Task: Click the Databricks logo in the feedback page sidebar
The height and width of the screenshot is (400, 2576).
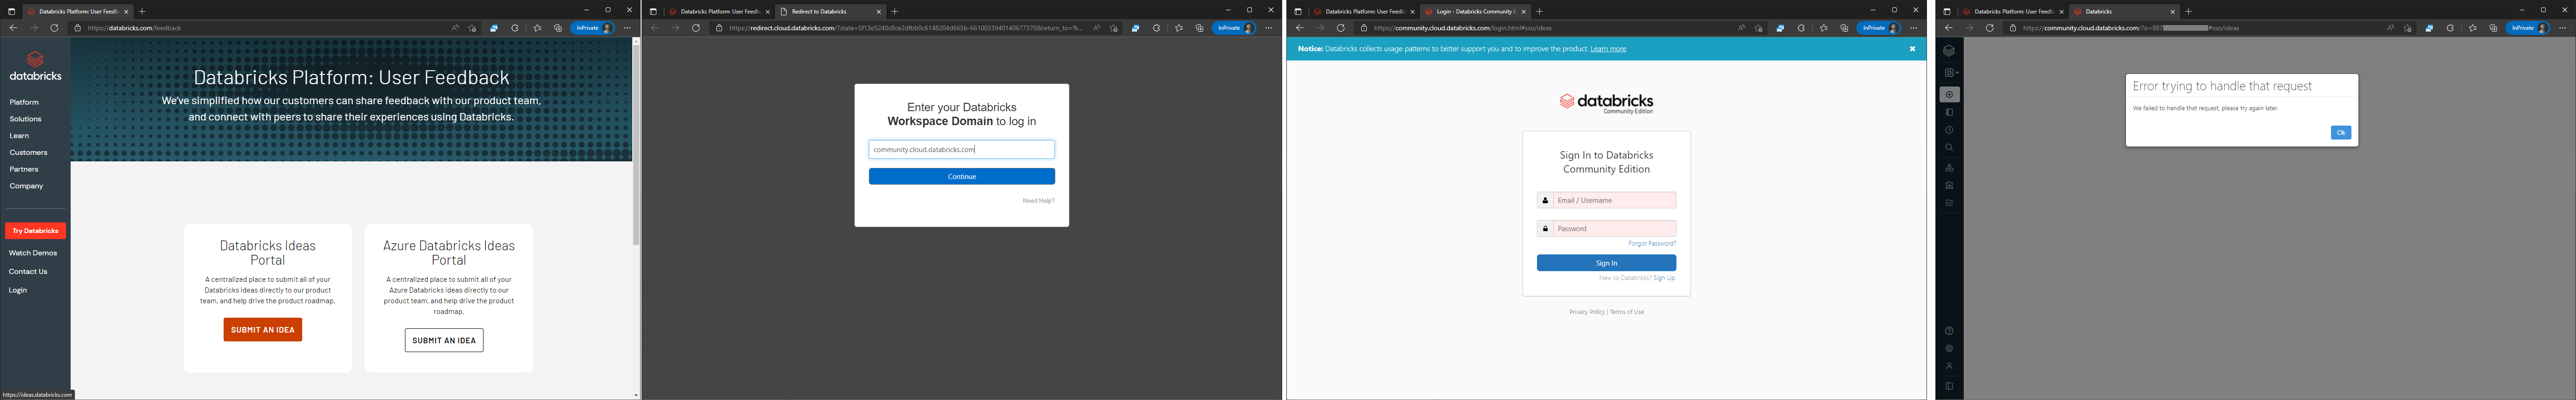Action: [x=35, y=66]
